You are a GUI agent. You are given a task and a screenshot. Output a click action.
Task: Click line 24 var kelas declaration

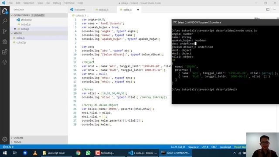click(x=118, y=109)
